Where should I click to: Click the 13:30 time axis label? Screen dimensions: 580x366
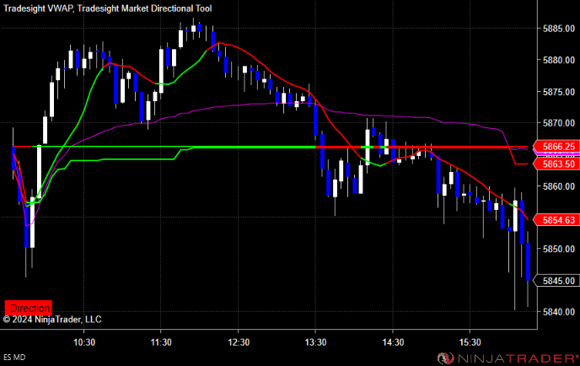[x=315, y=342]
